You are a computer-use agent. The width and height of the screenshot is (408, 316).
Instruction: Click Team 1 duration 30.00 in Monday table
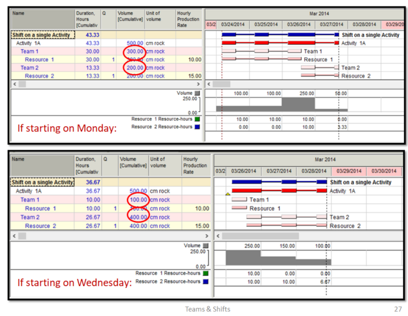tap(92, 52)
